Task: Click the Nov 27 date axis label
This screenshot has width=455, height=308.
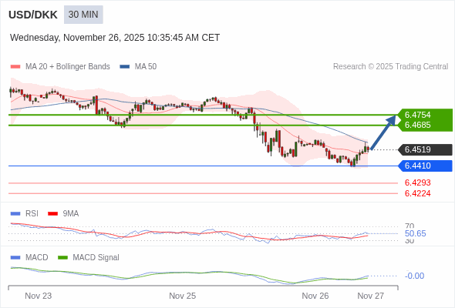Action: coord(371,296)
